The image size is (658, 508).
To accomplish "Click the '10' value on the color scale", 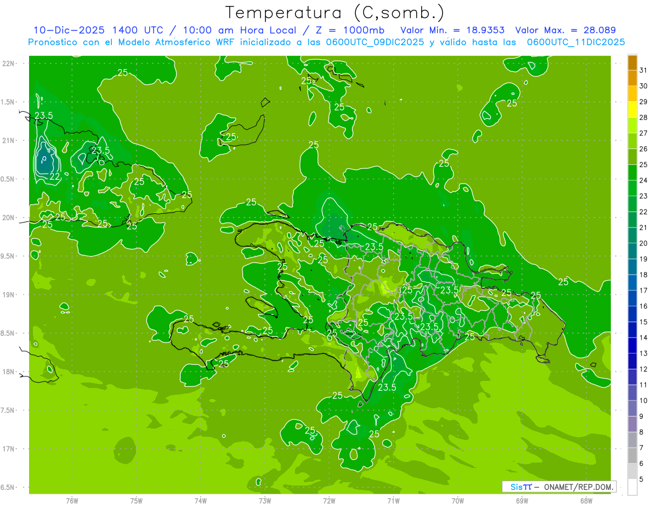I will tap(643, 401).
